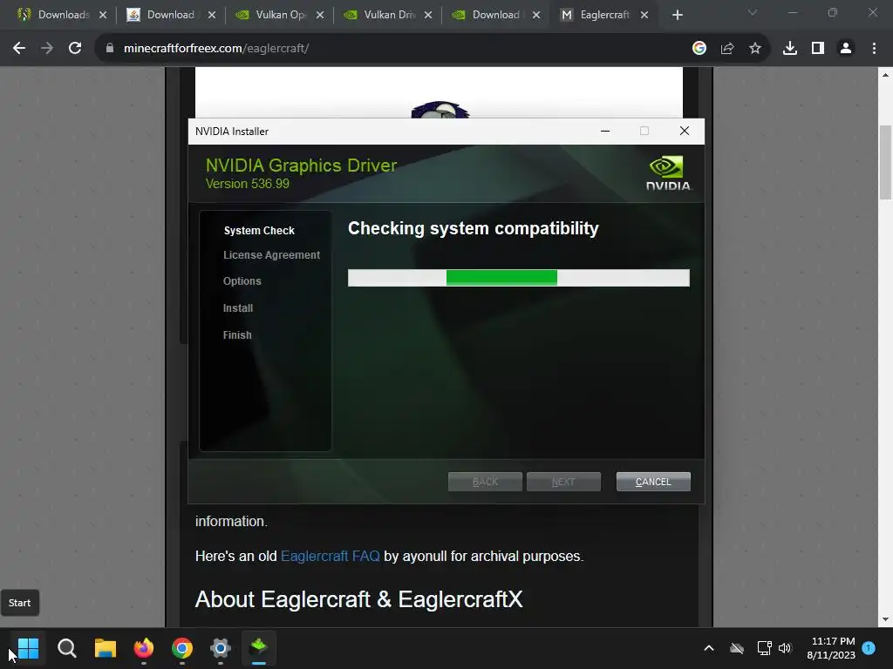Click the OneDrive cloud tray icon
Viewport: 893px width, 669px height.
point(737,648)
